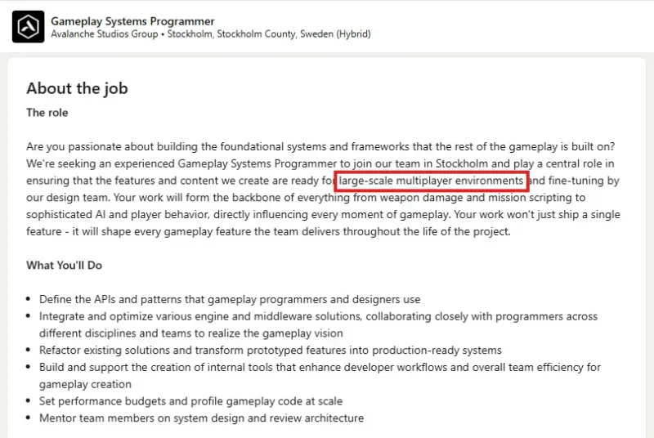Select The role subheading
The height and width of the screenshot is (438, 654).
click(47, 113)
